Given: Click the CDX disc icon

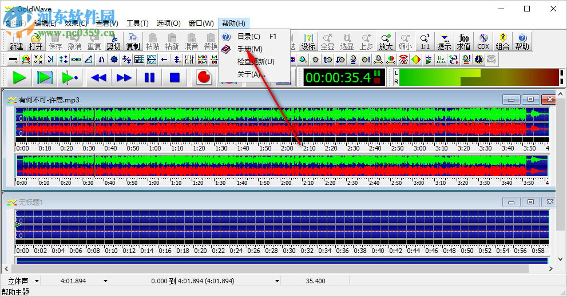Looking at the screenshot, I should coord(483,41).
